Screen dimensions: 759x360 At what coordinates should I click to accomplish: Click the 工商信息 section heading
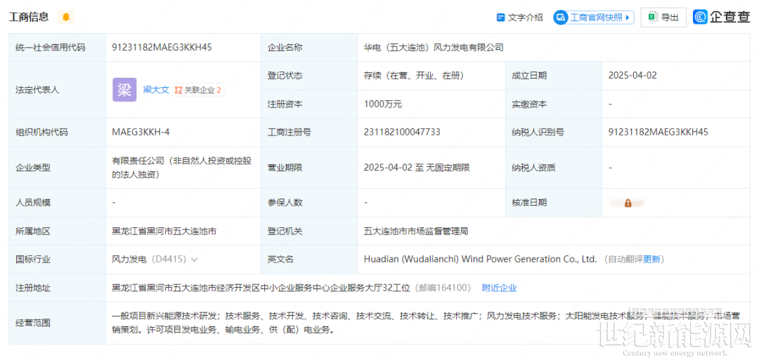click(29, 17)
